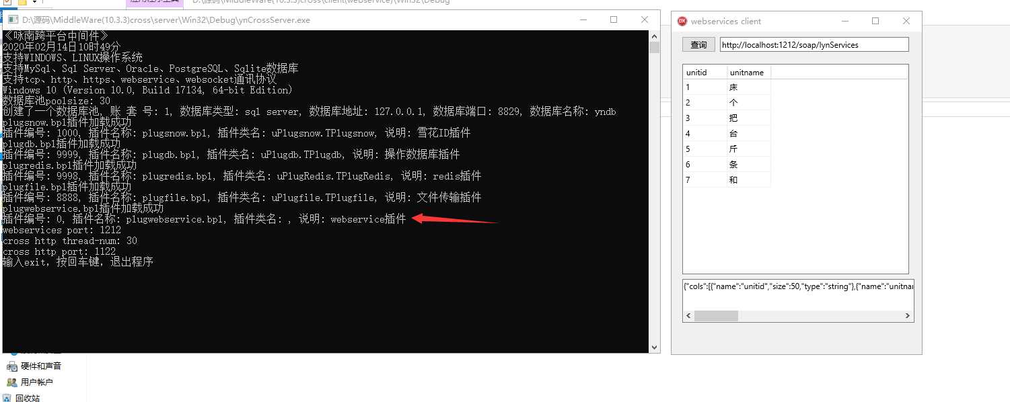Select unitid cell with value 3
This screenshot has width=1010, height=402.
tap(705, 118)
